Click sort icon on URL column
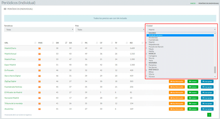Viewport: 220px width, 119px height. coord(35,43)
